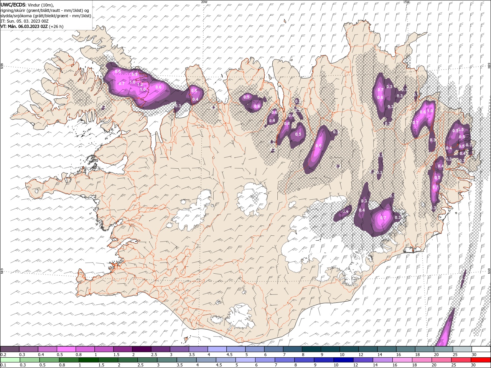Pick the bright pink swatch labeled 0.5 in top legend row

click(66, 349)
